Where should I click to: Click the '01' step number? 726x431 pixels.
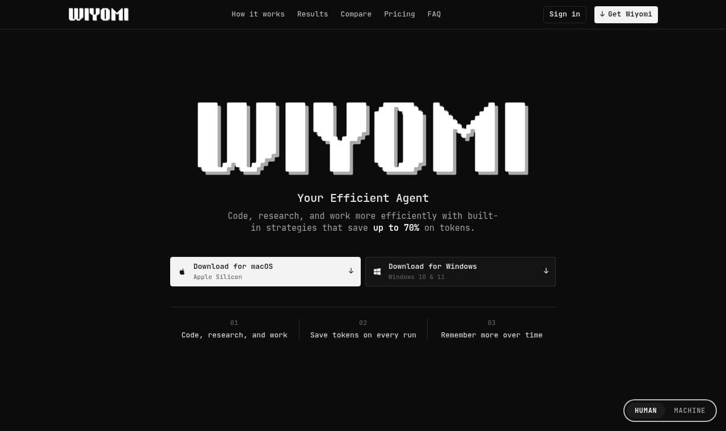point(234,323)
